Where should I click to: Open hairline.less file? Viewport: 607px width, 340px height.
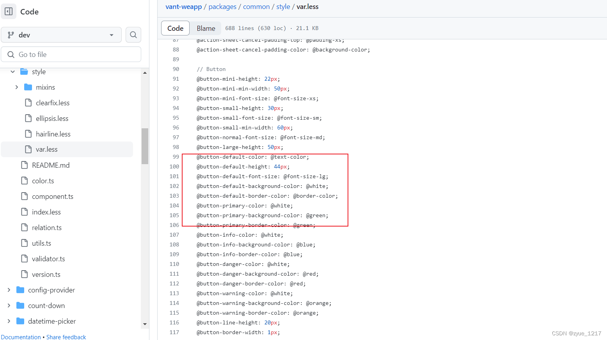tap(53, 134)
